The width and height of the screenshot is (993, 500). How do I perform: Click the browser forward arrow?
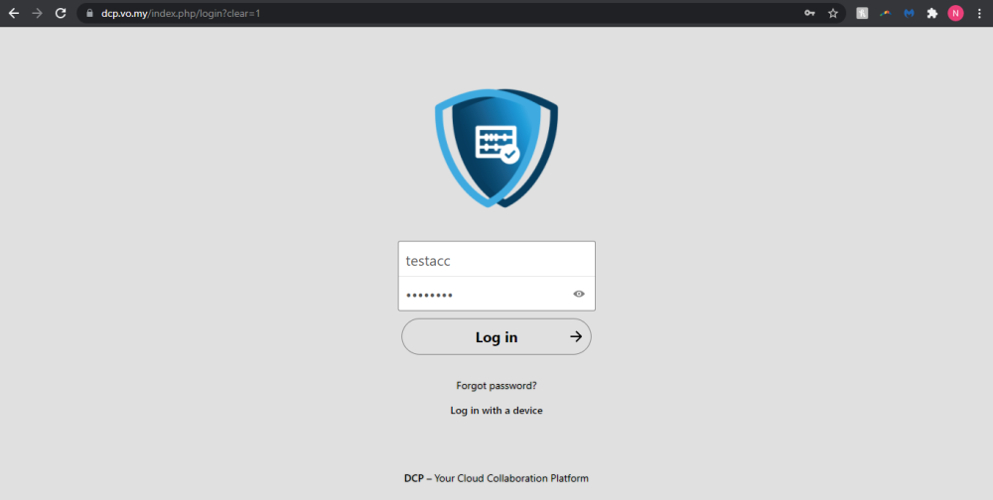click(x=37, y=14)
